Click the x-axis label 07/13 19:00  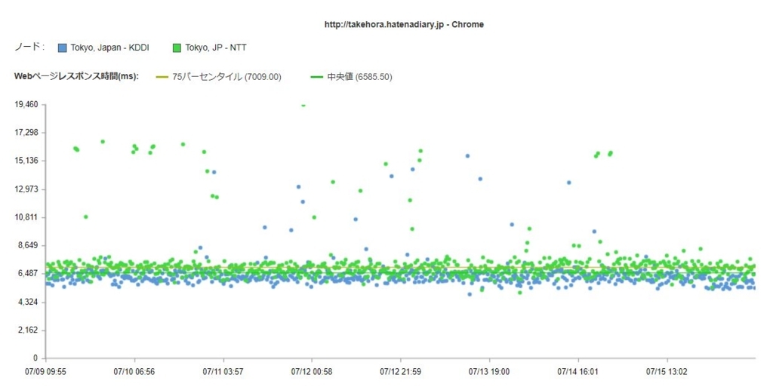pyautogui.click(x=489, y=372)
